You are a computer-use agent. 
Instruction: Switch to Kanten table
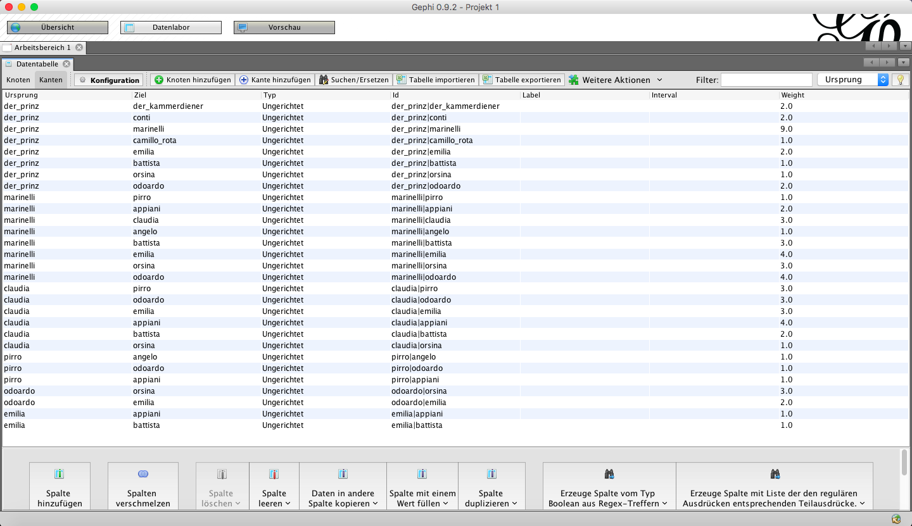coord(51,80)
